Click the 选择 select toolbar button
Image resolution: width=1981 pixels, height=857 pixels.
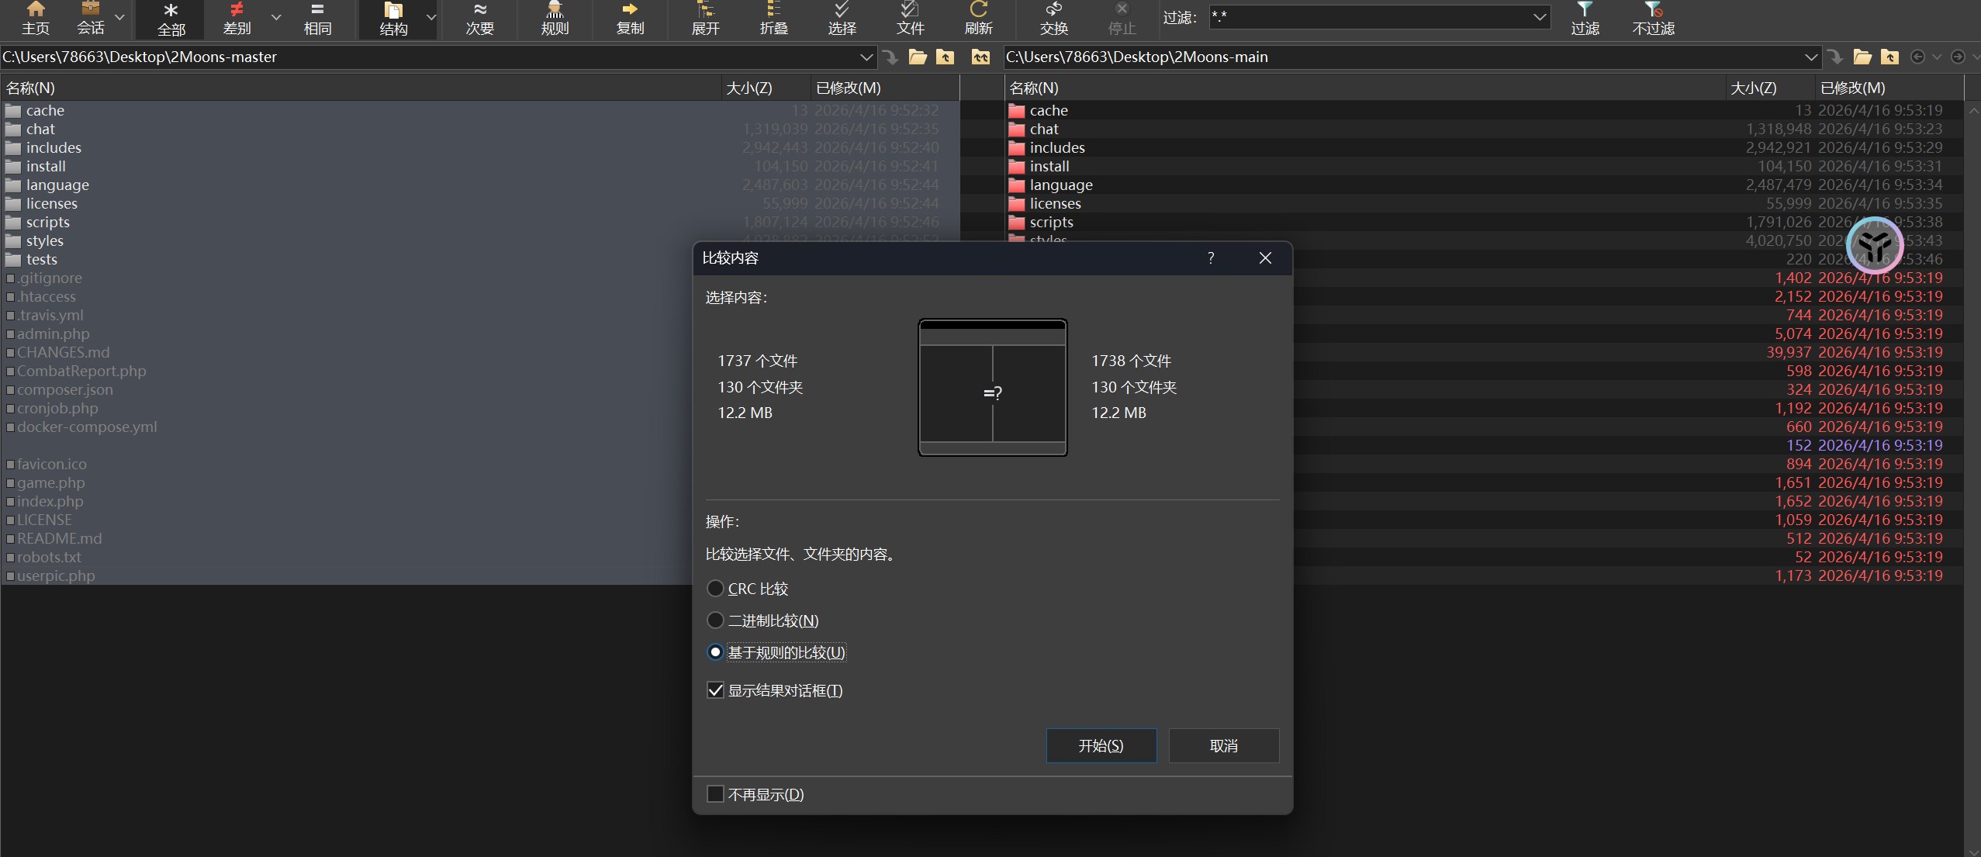(842, 19)
